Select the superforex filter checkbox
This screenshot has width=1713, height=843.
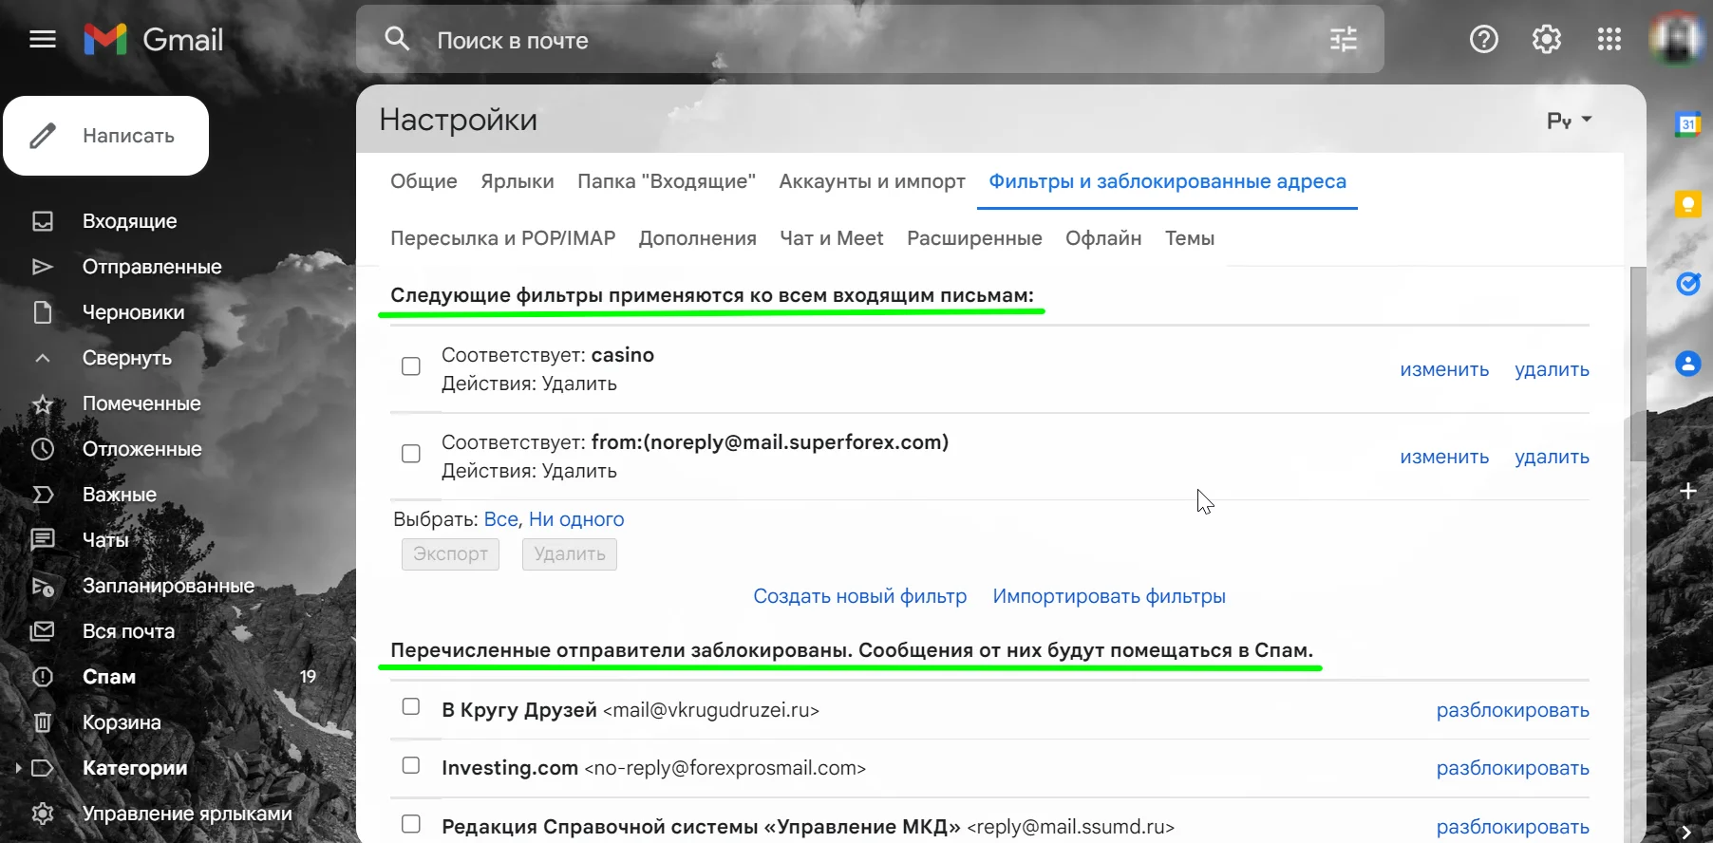coord(411,454)
